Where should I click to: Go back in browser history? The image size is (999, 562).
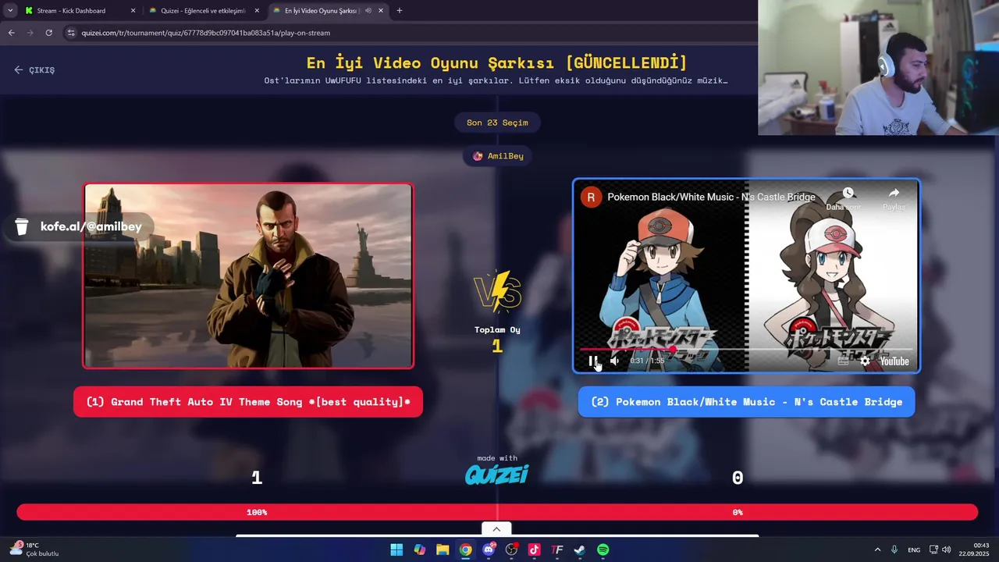tap(11, 33)
